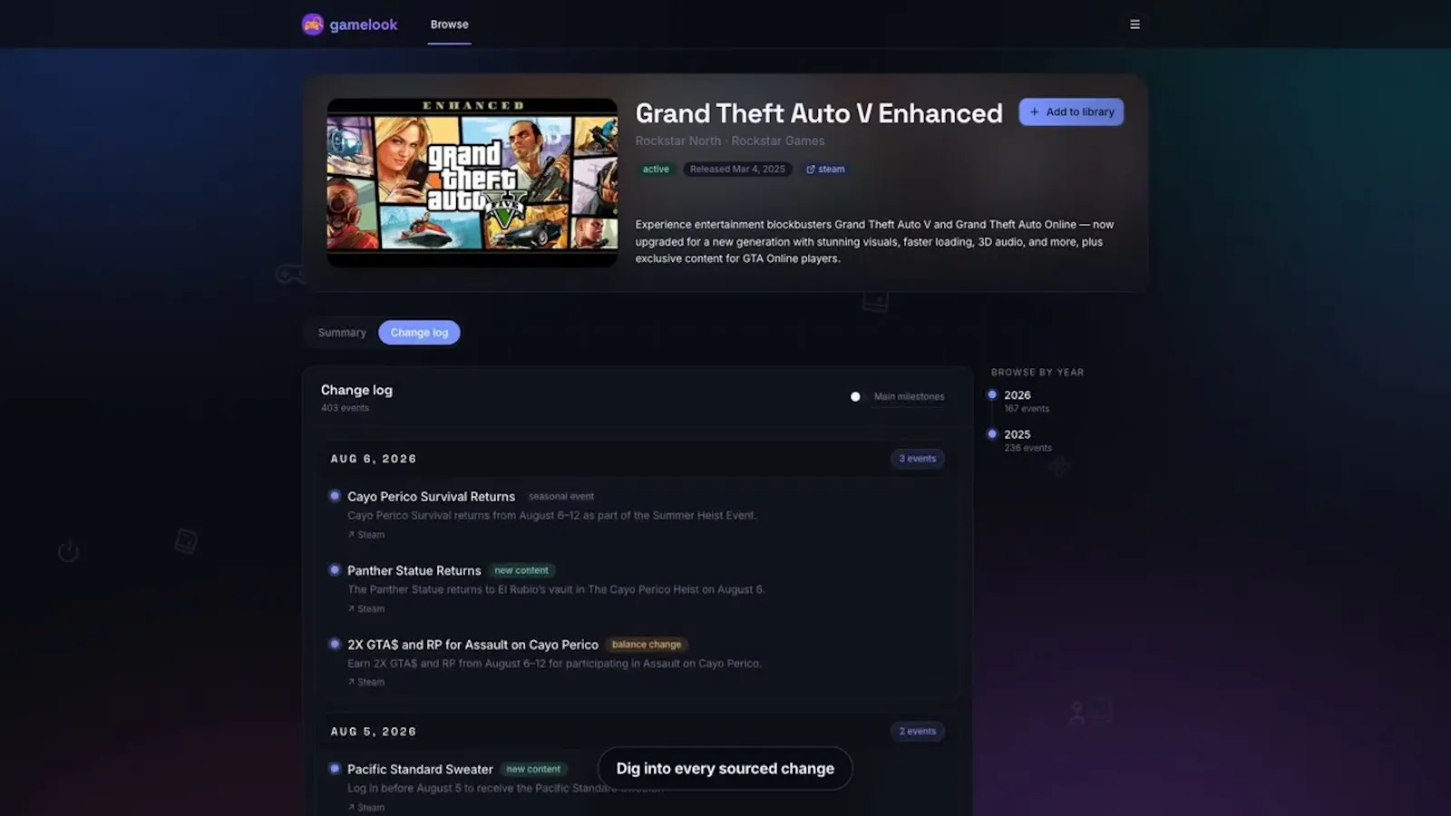Open the Browse navigation tab
Viewport: 1451px width, 816px height.
click(450, 24)
